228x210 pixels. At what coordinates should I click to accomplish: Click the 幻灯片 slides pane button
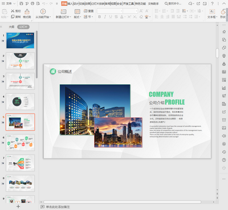23,27
